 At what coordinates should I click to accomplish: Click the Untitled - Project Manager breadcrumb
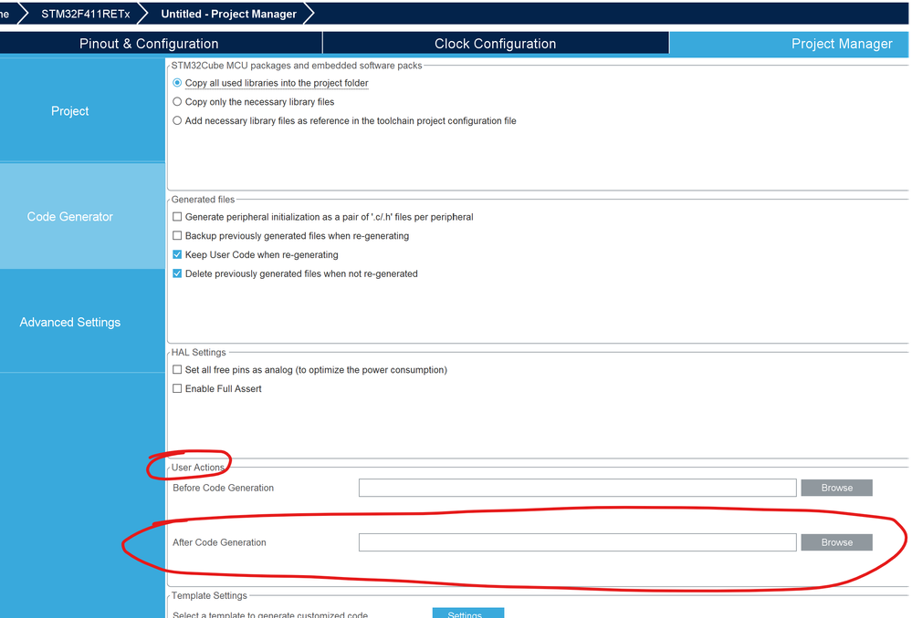228,14
